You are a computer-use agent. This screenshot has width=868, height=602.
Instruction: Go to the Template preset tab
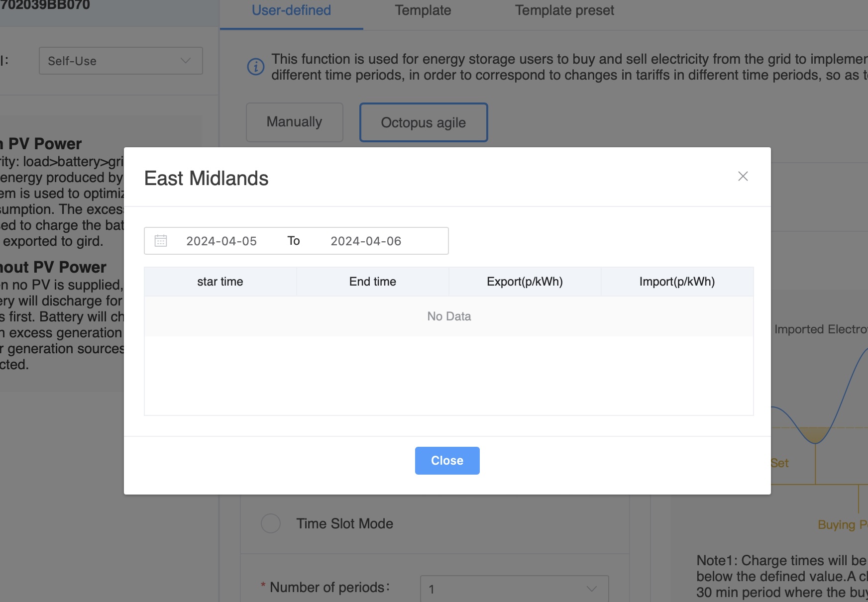point(564,10)
